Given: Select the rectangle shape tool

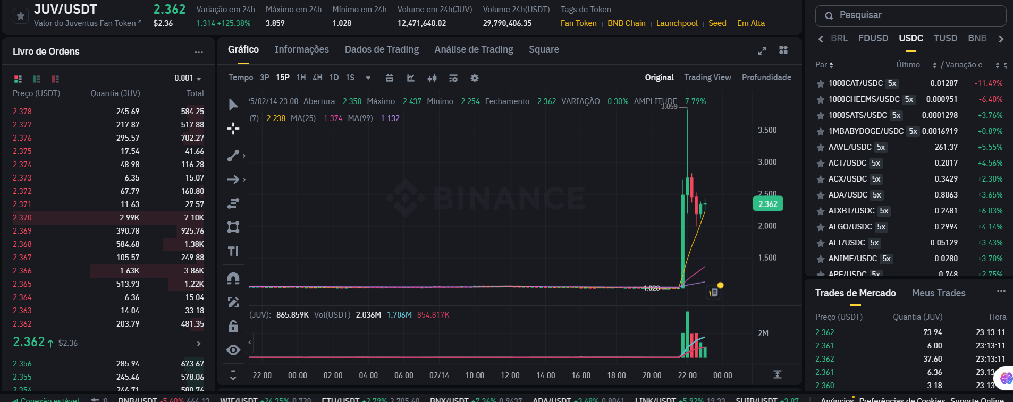Looking at the screenshot, I should (233, 227).
